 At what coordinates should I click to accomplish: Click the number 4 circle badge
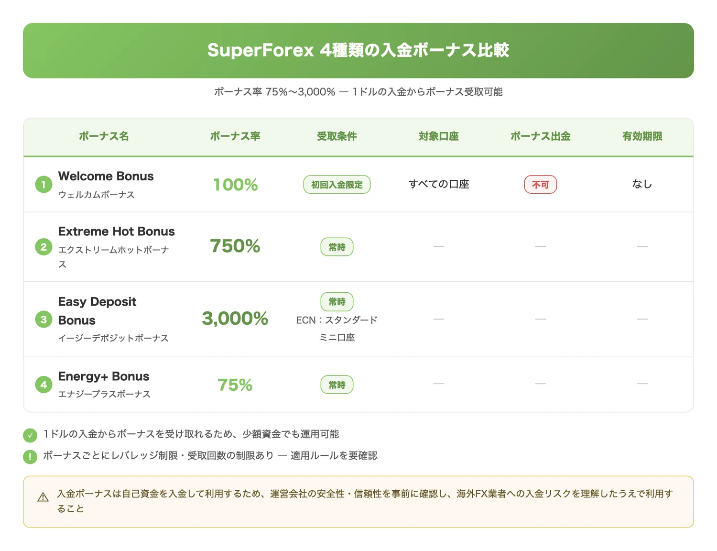click(43, 384)
